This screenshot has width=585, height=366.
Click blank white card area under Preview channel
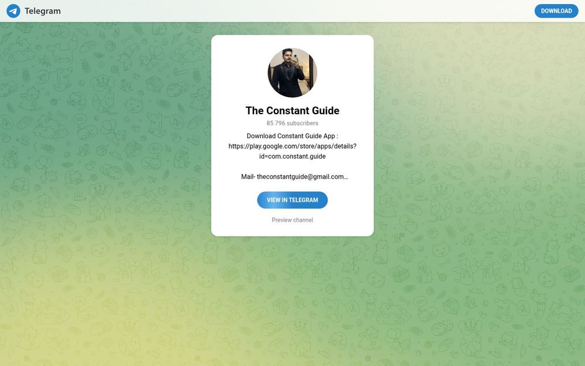292,230
